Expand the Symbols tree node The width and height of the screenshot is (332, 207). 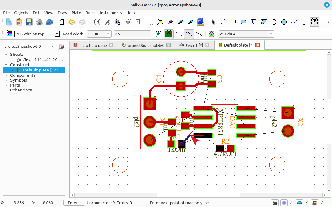6,80
